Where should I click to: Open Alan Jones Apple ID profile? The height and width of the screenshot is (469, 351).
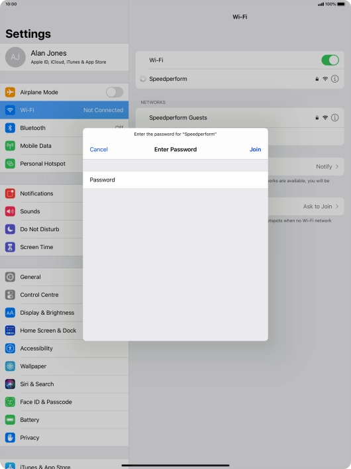(x=64, y=57)
